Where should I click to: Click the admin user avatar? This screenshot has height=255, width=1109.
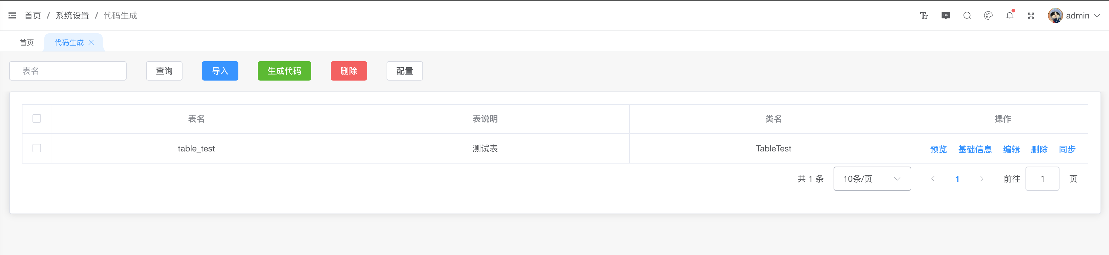coord(1055,15)
